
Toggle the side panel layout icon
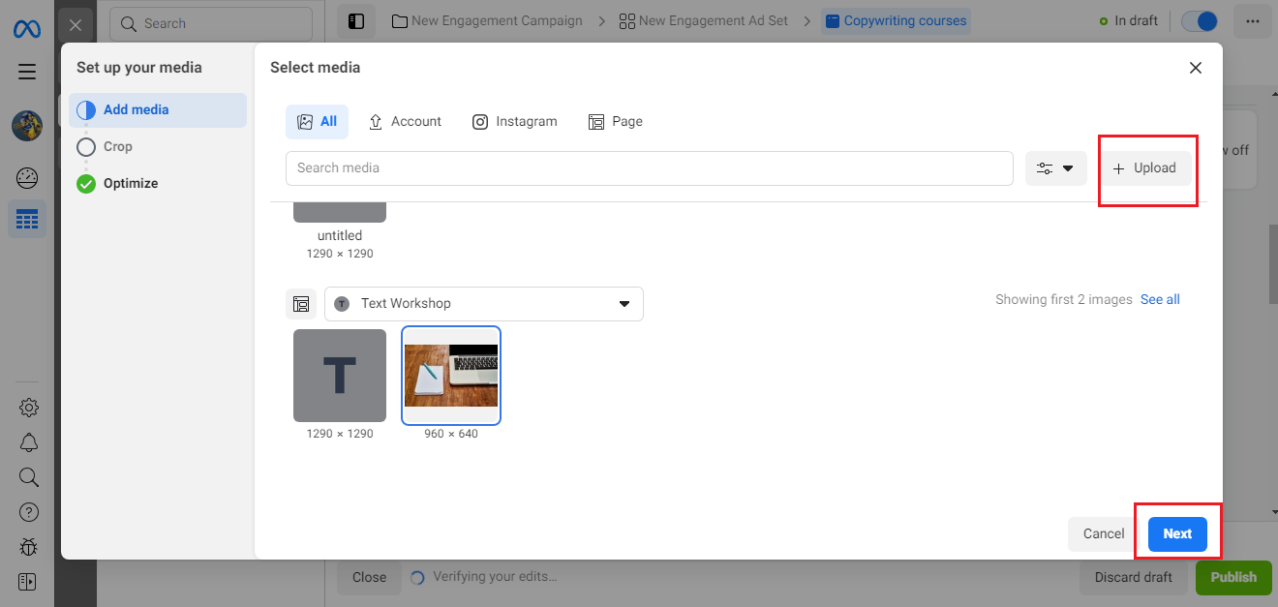click(356, 21)
